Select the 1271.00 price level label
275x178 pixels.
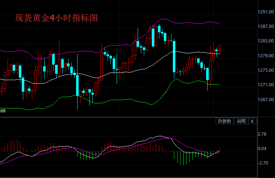[x=266, y=85]
